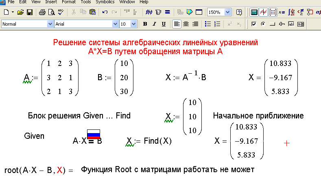Open the Tools menu
The image size is (321, 186).
85,2
